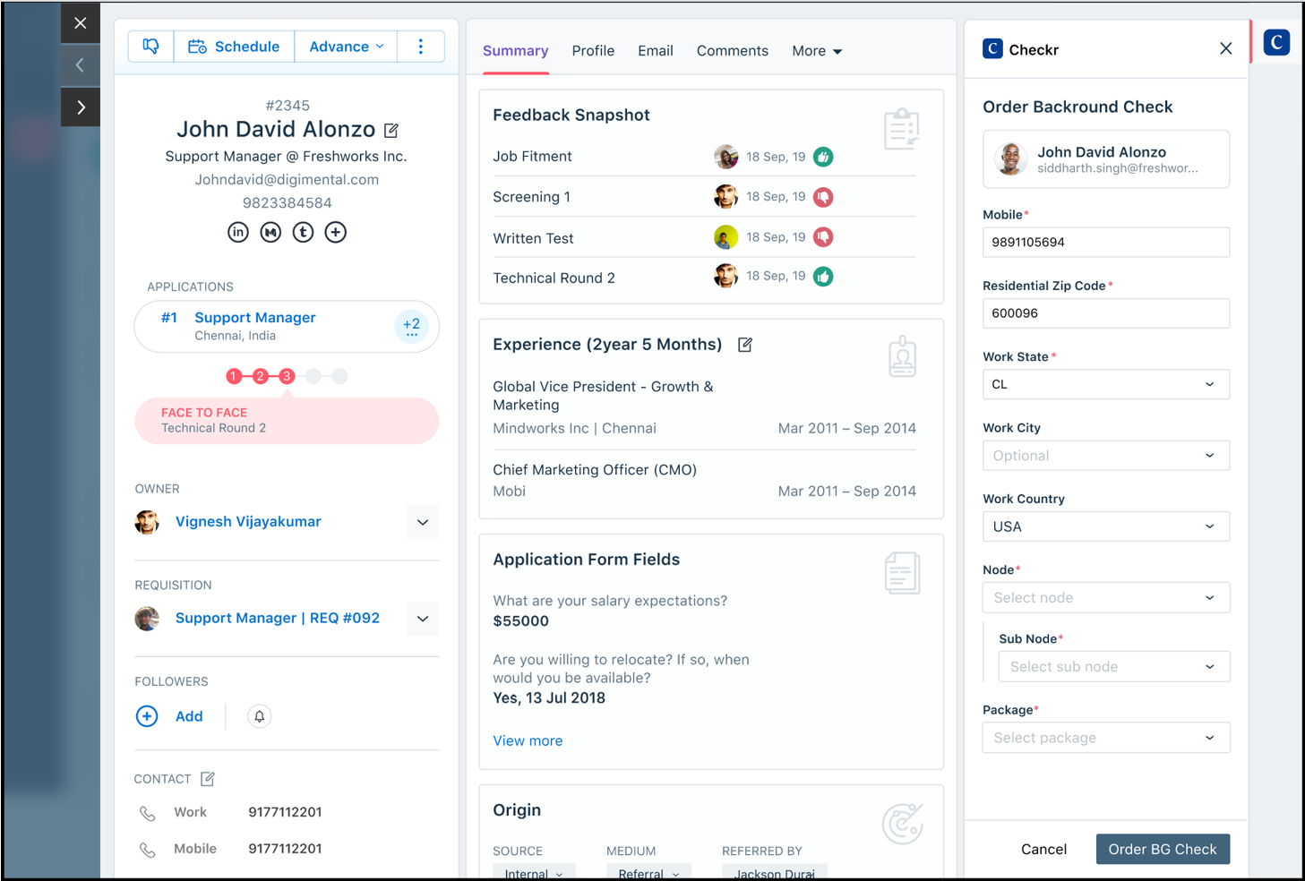Close the candidate view with top-left X
This screenshot has height=881, width=1305.
81,23
